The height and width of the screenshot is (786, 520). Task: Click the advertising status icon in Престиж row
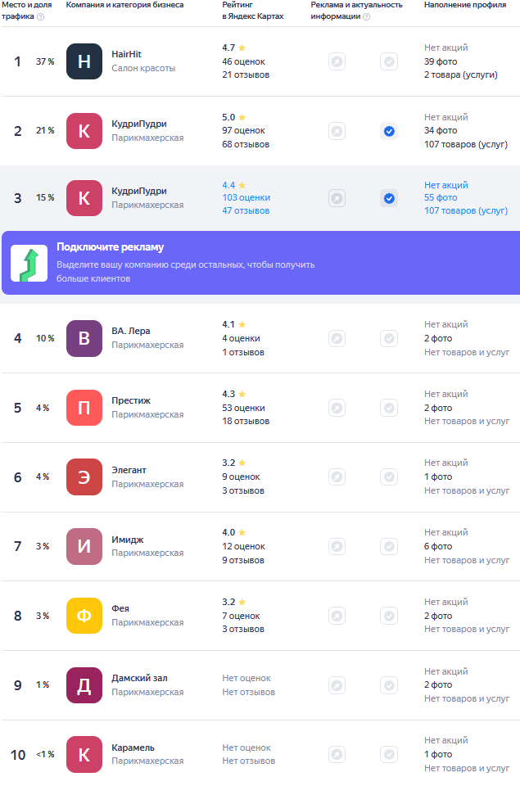coord(337,408)
